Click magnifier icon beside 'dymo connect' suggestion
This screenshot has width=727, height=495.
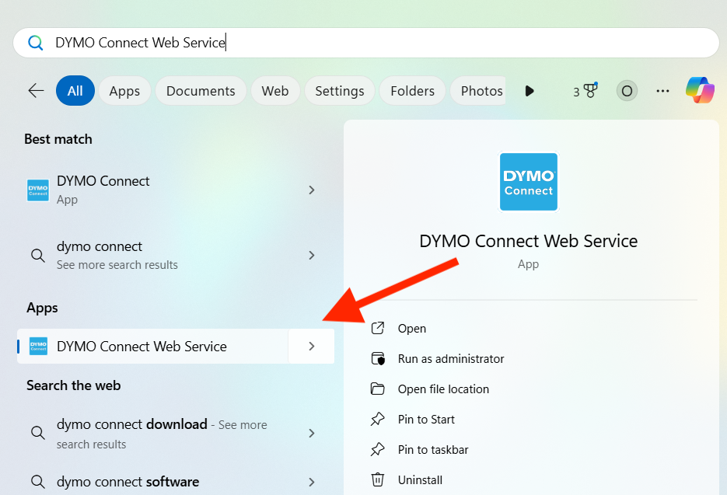click(x=37, y=256)
